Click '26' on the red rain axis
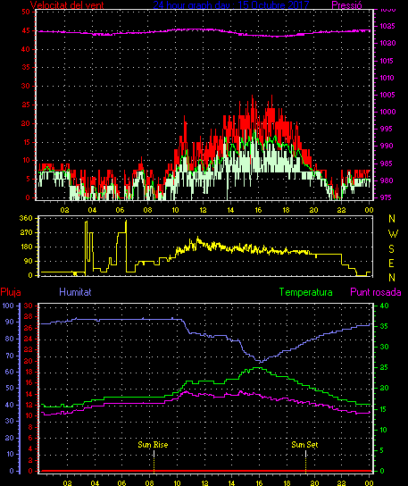Image resolution: width=408 pixels, height=486 pixels. pyautogui.click(x=29, y=328)
